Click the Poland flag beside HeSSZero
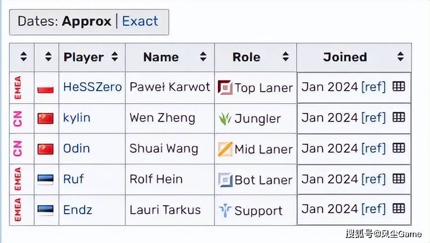The image size is (430, 243). click(x=46, y=88)
